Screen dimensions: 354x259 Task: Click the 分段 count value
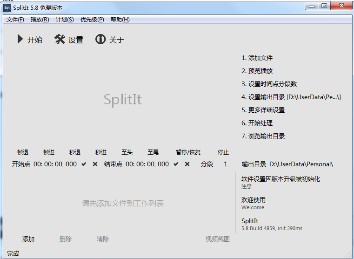pos(226,164)
